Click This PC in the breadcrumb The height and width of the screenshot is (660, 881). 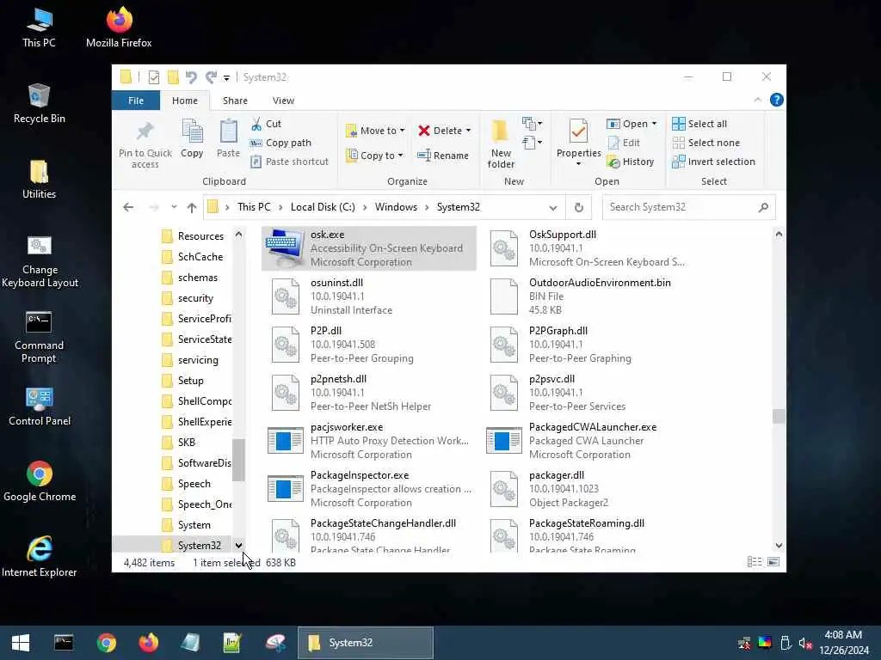tap(254, 207)
